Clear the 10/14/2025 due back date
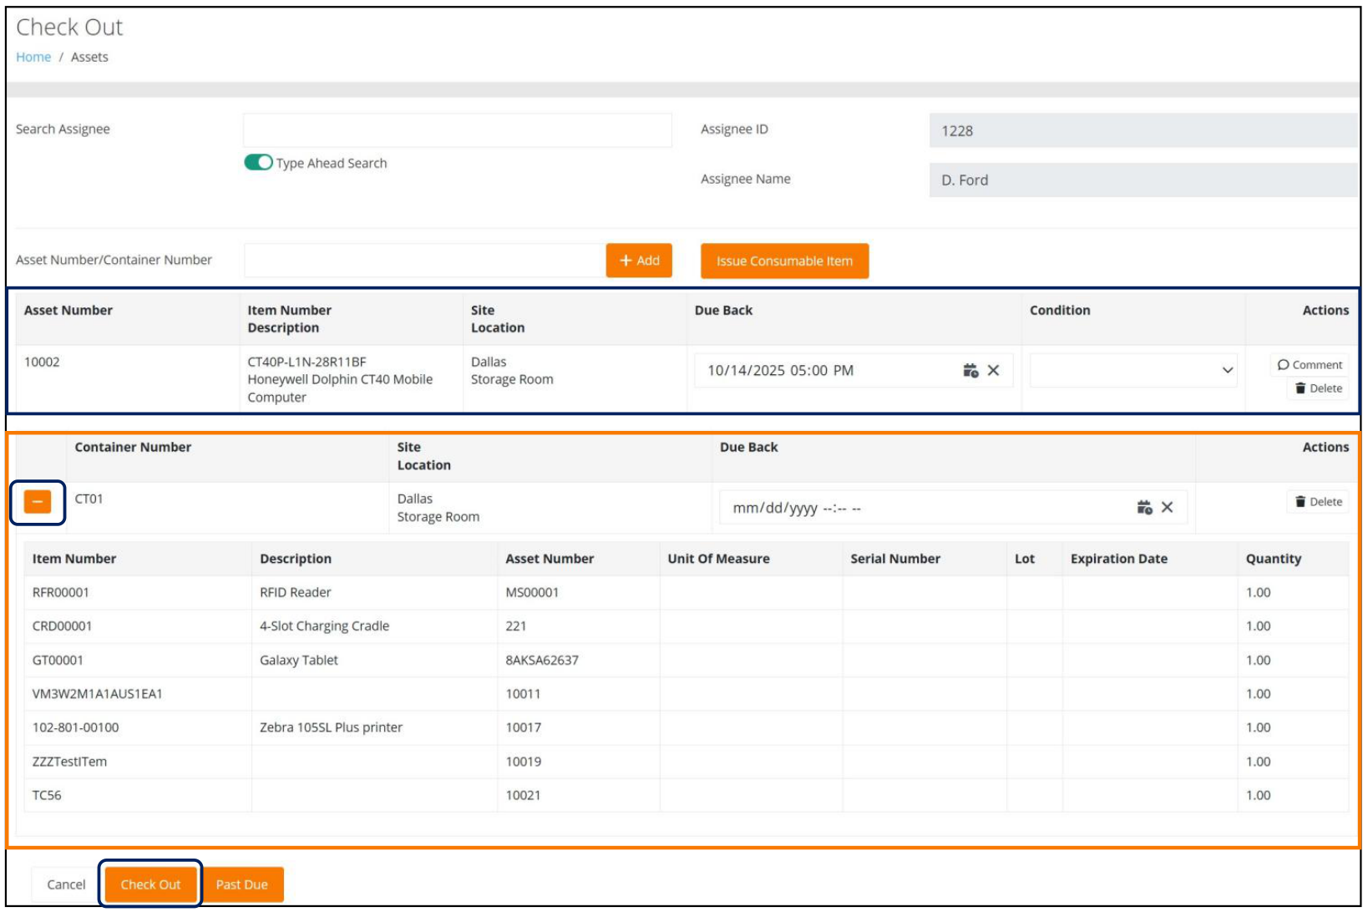The width and height of the screenshot is (1368, 912). [x=993, y=371]
